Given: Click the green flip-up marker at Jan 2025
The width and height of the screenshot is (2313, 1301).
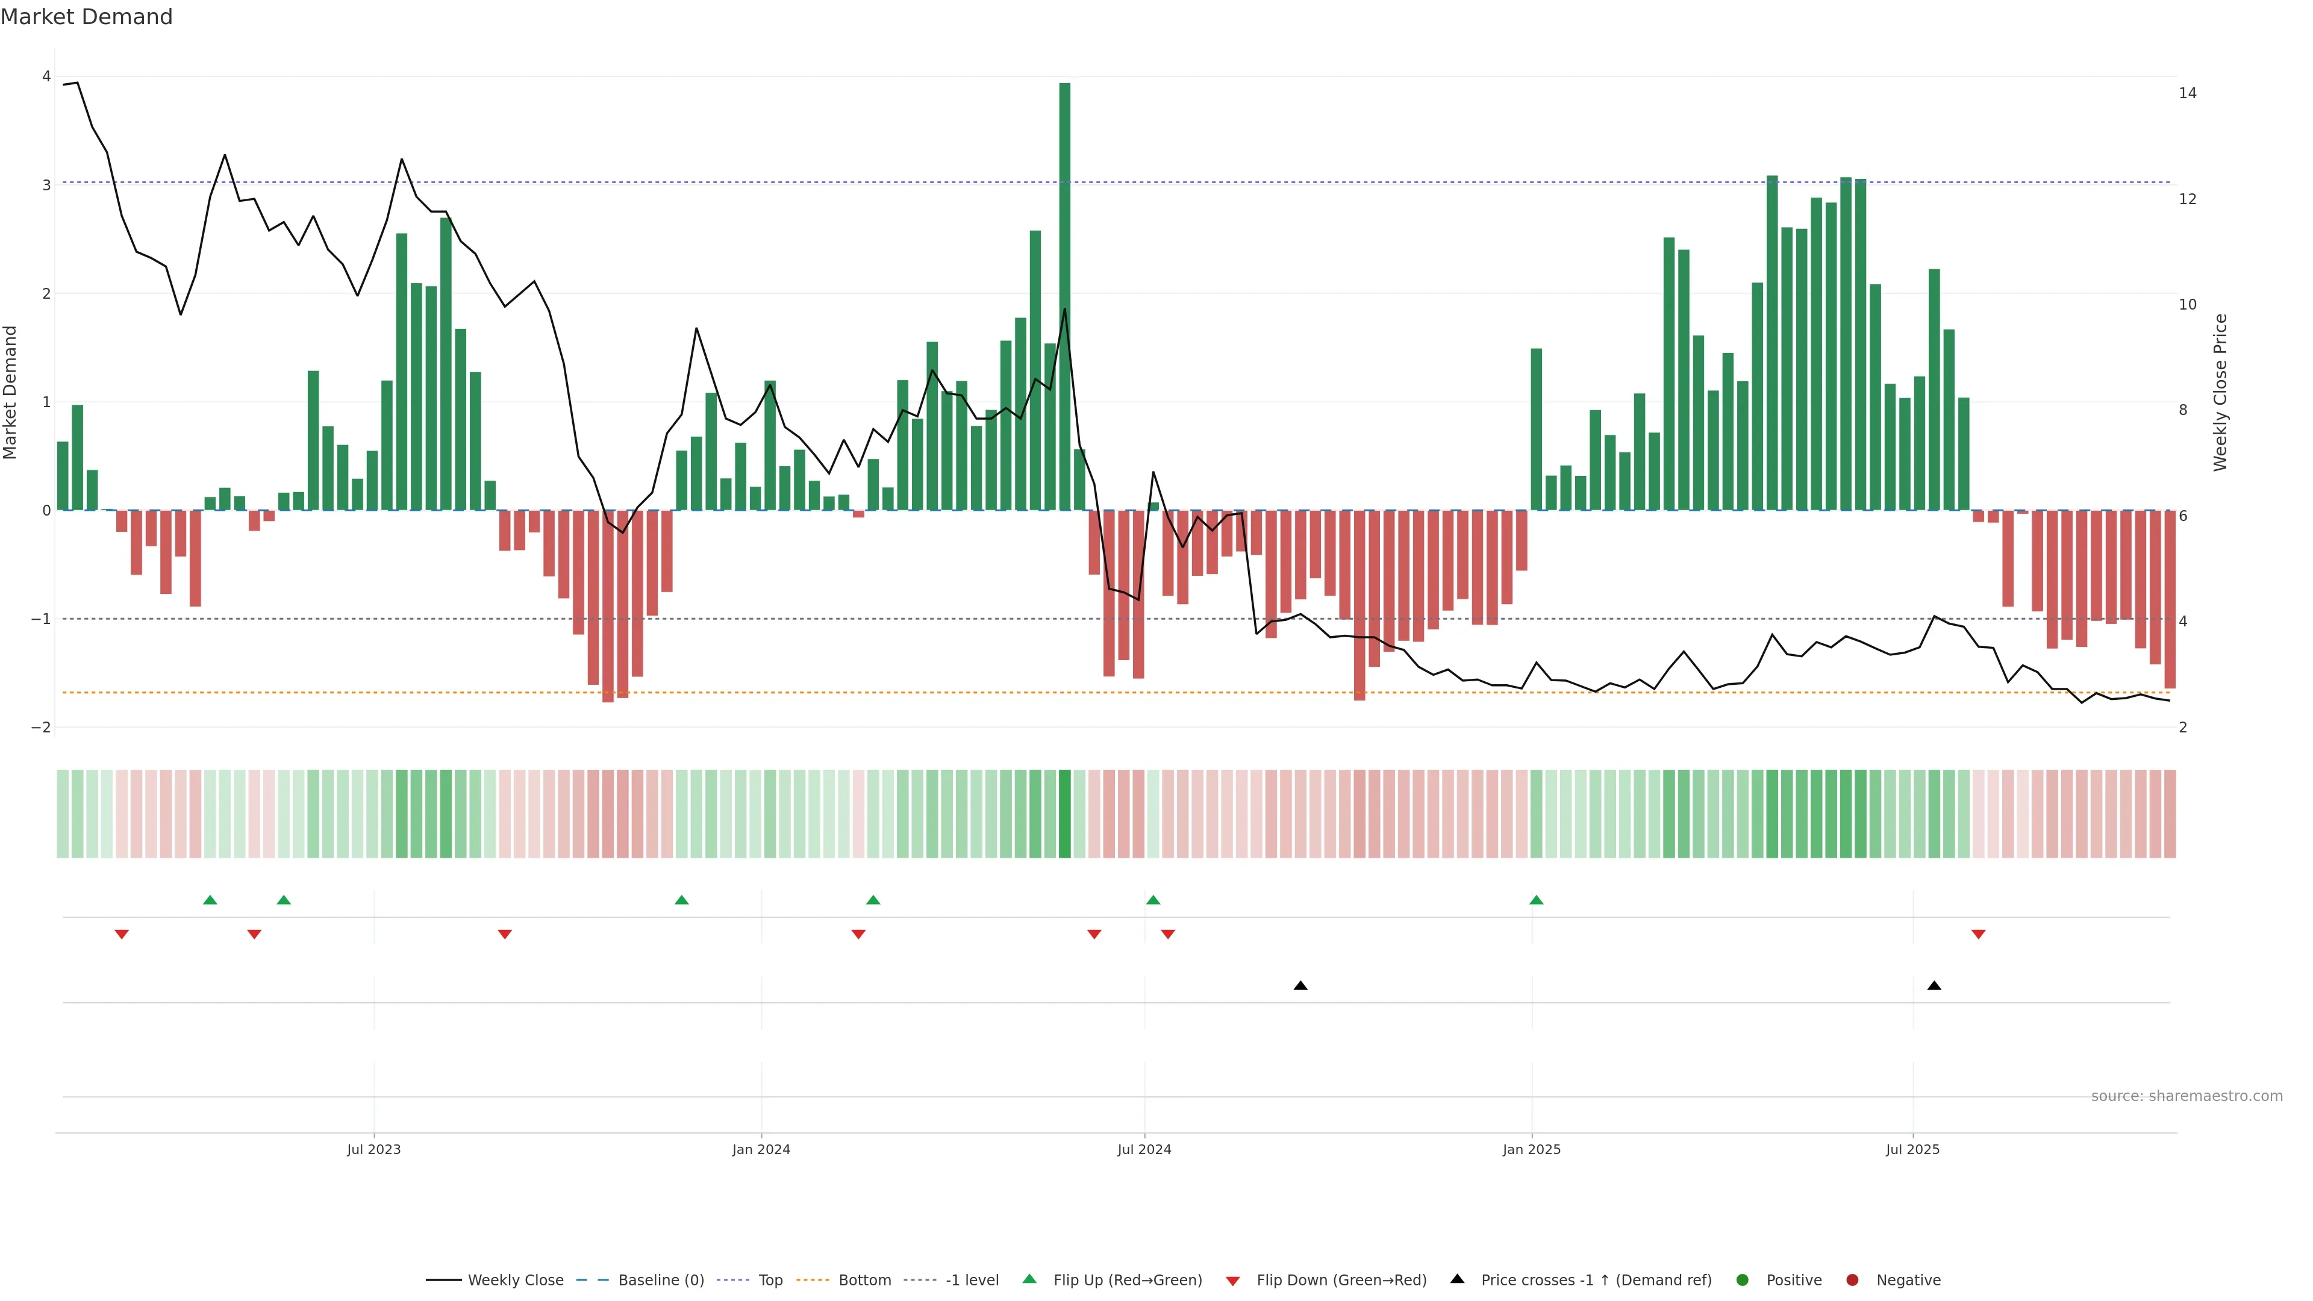Looking at the screenshot, I should tap(1537, 900).
